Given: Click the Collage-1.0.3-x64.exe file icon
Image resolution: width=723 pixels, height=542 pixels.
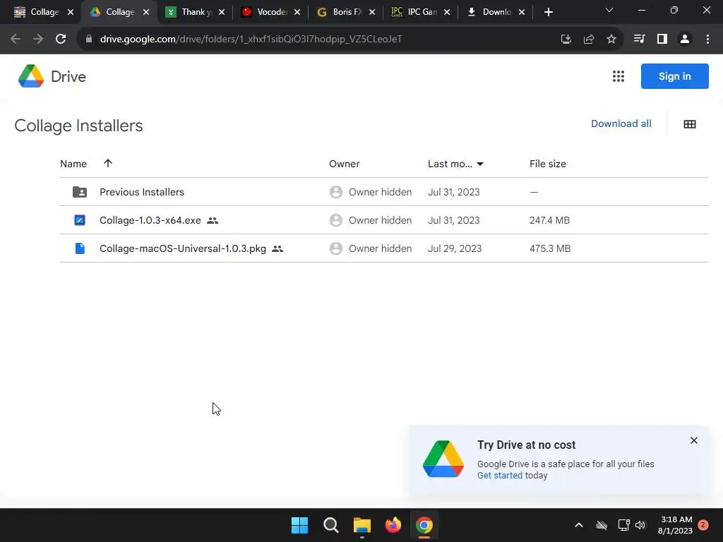Looking at the screenshot, I should [80, 220].
